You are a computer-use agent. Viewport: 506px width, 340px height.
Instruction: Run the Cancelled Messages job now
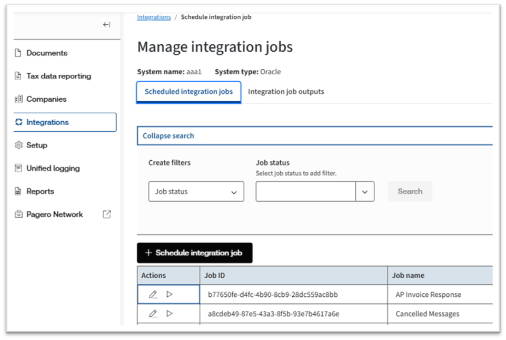coord(170,313)
